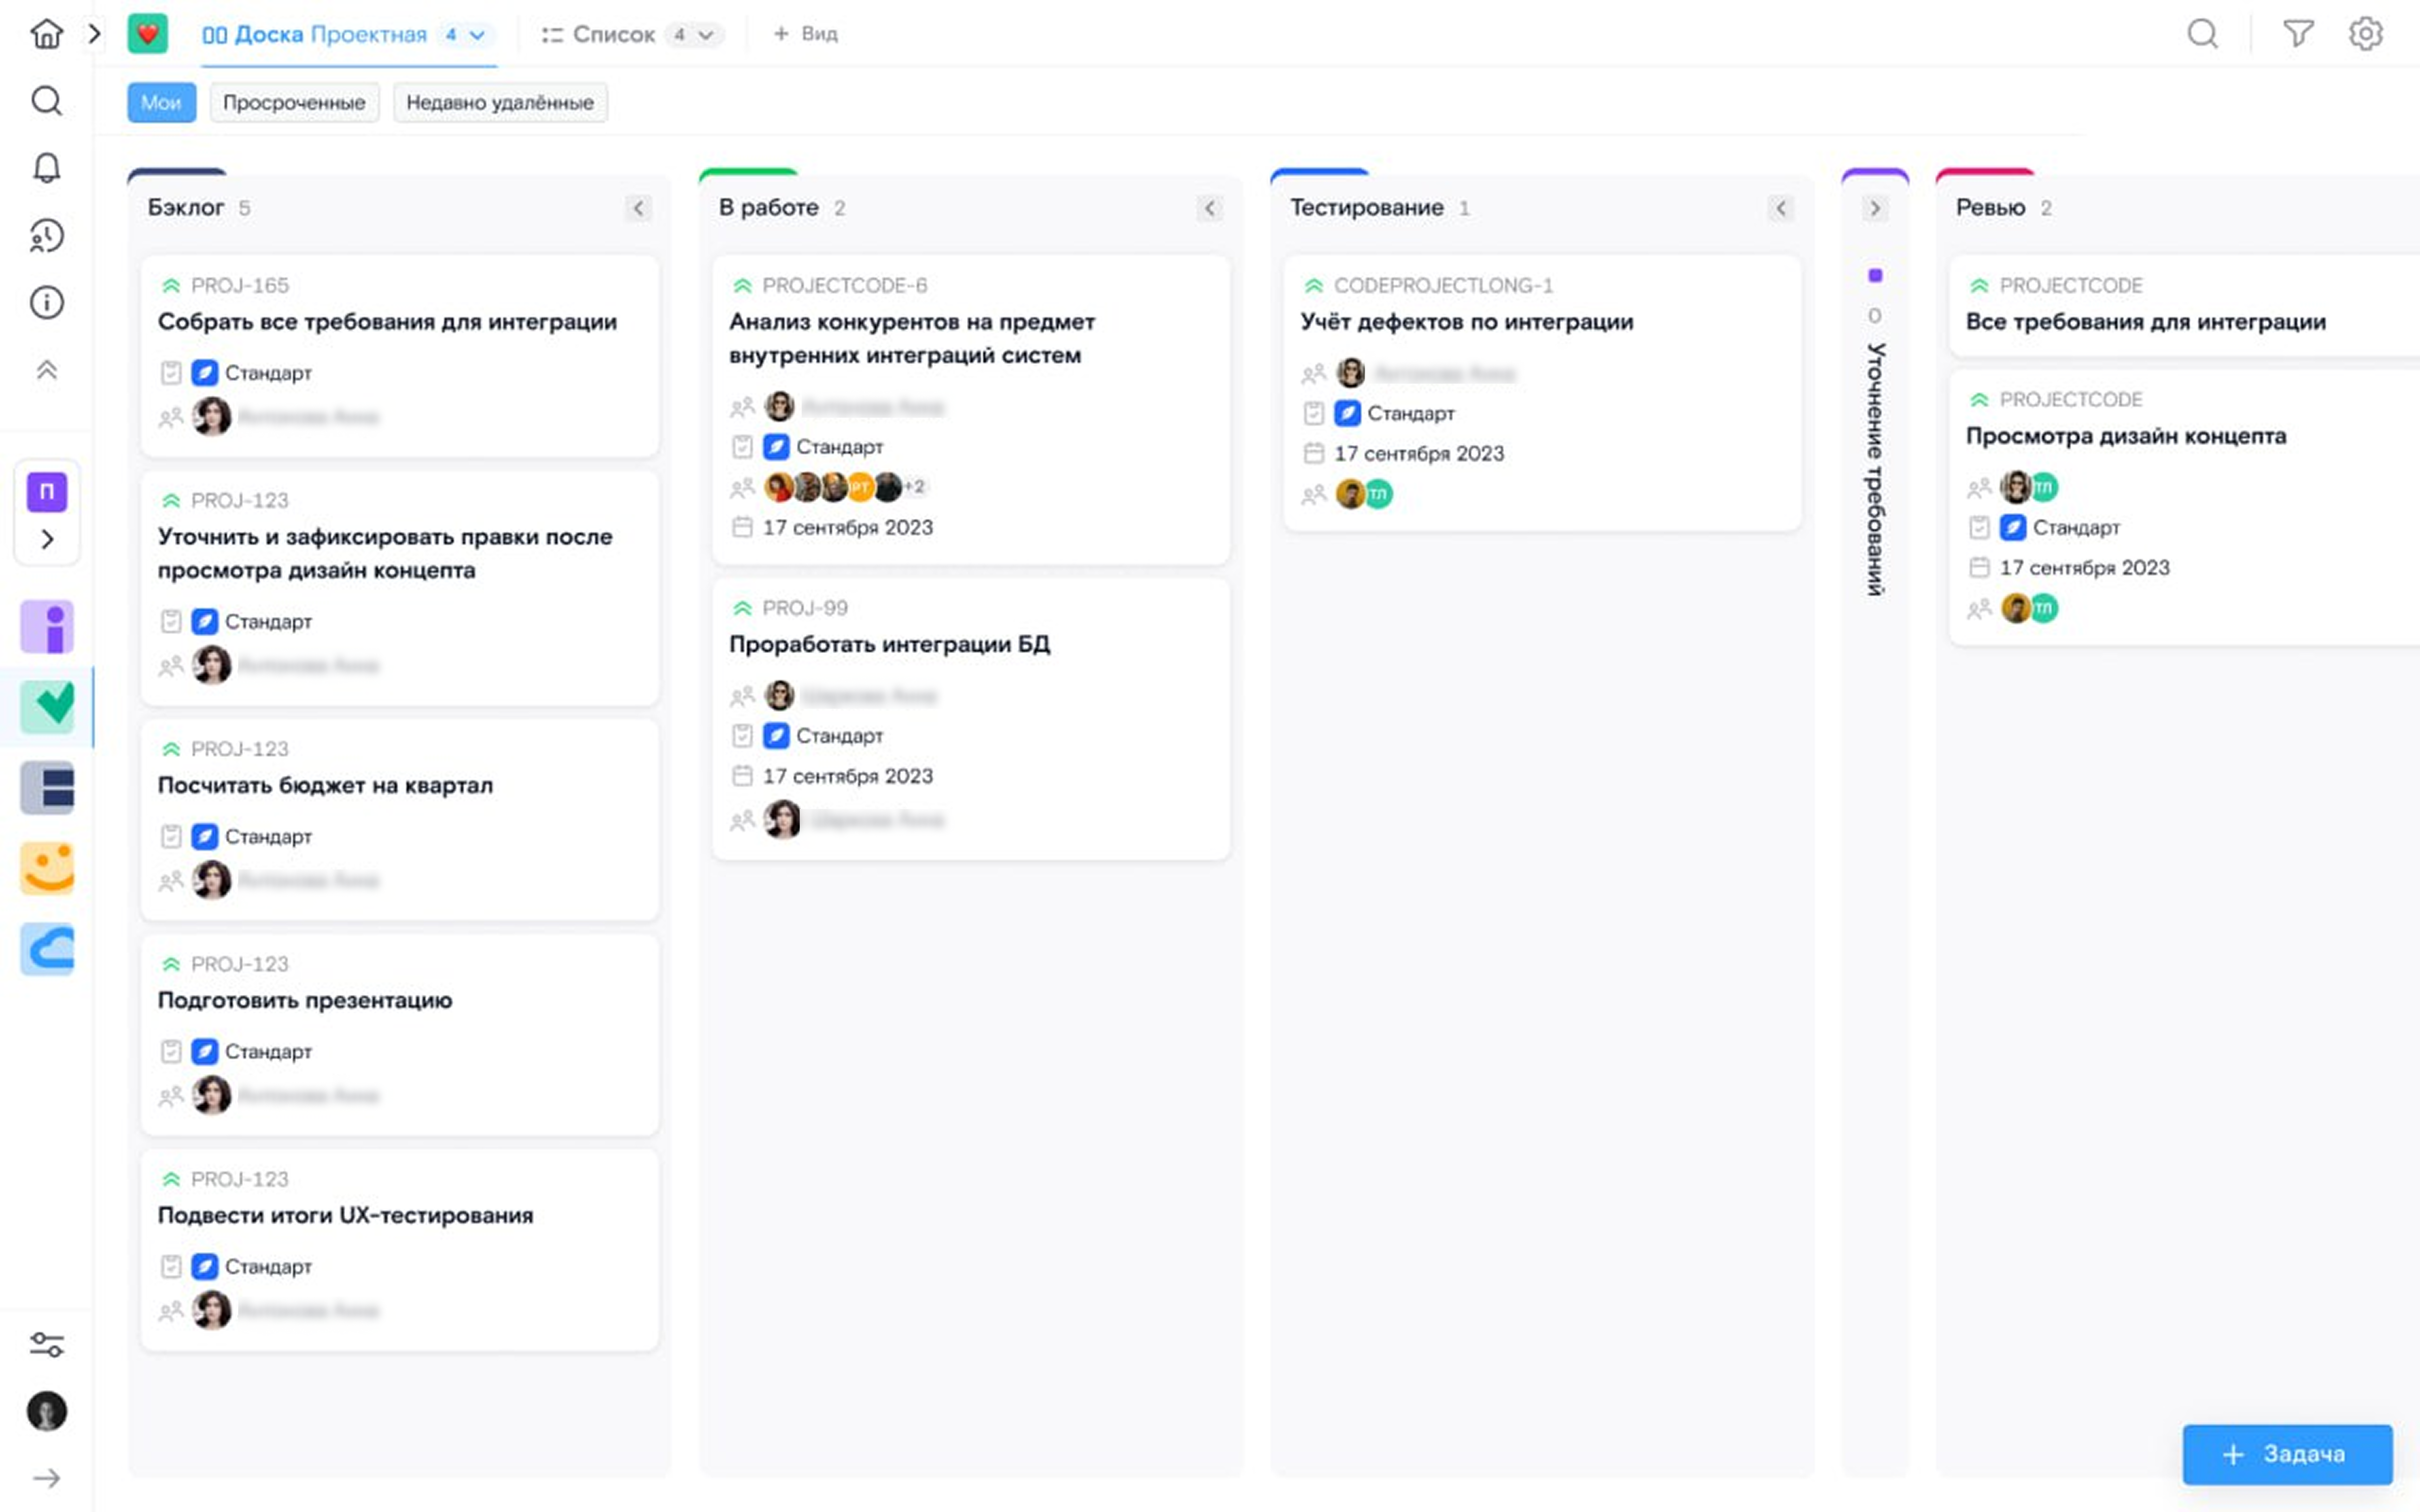The width and height of the screenshot is (2420, 1512).
Task: Collapse the "Бэклог" column
Action: (x=638, y=208)
